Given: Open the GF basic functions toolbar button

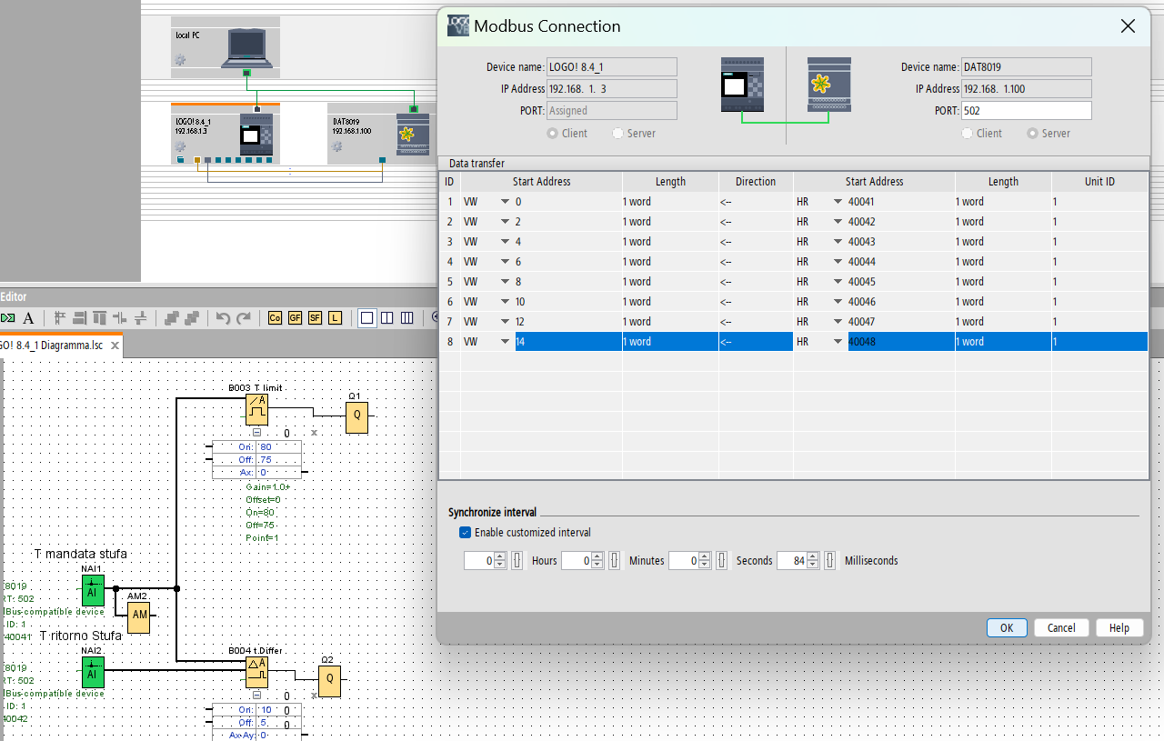Looking at the screenshot, I should click(x=295, y=318).
